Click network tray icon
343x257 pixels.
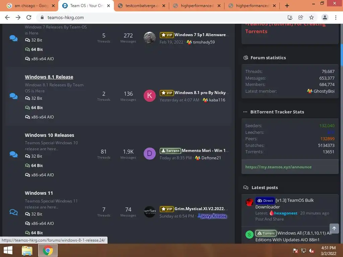coord(303,251)
